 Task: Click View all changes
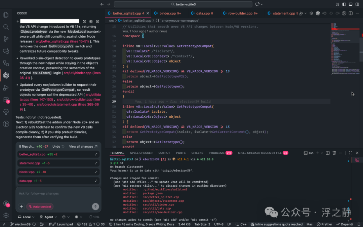tap(83, 146)
